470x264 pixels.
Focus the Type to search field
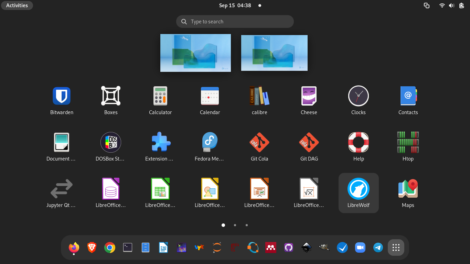(235, 22)
